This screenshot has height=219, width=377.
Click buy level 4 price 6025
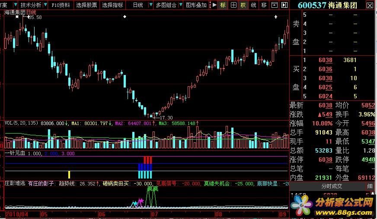coord(325,87)
